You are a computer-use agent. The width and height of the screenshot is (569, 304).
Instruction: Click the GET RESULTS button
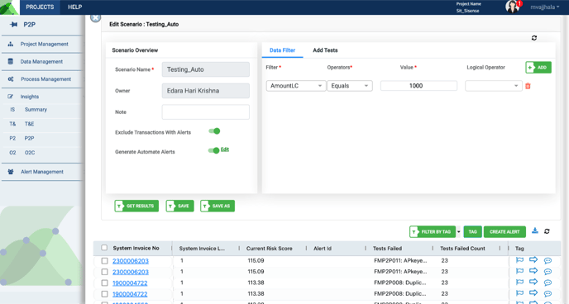click(136, 206)
